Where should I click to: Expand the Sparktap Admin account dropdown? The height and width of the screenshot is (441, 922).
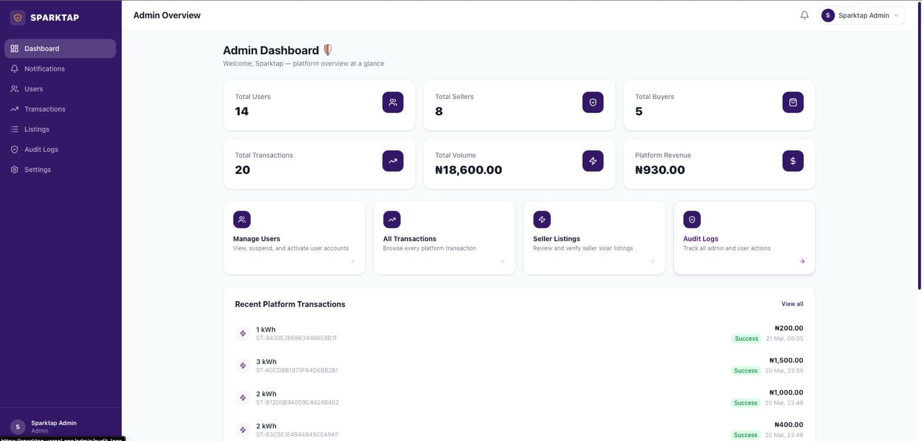pos(862,16)
